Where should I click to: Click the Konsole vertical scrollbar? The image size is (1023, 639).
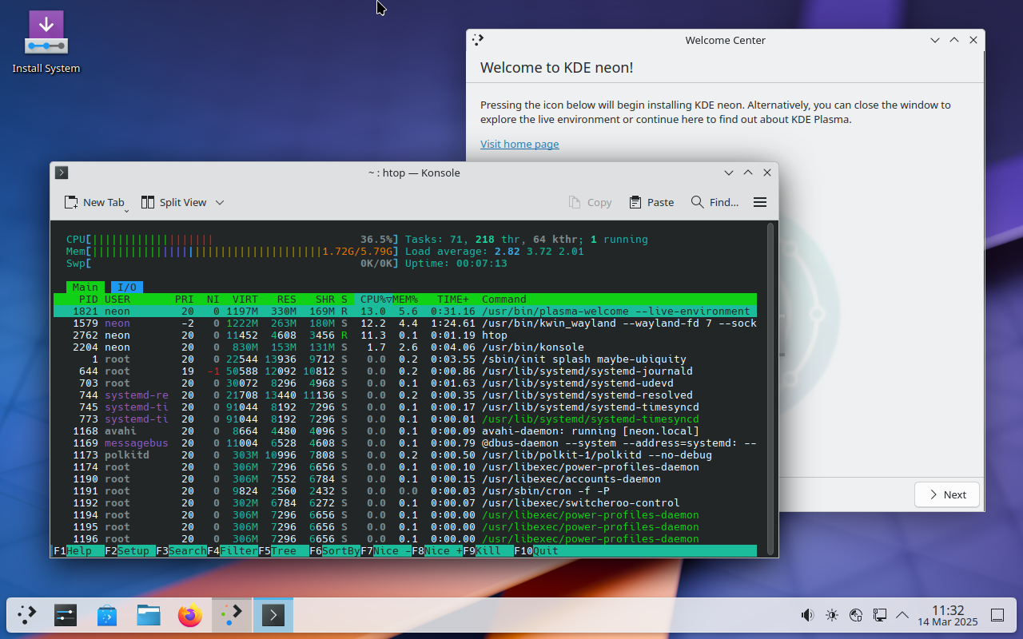click(x=770, y=388)
